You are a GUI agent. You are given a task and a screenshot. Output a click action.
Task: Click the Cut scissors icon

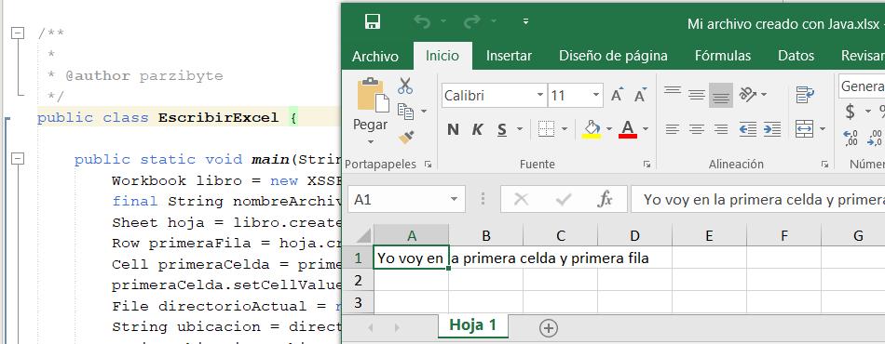[404, 86]
